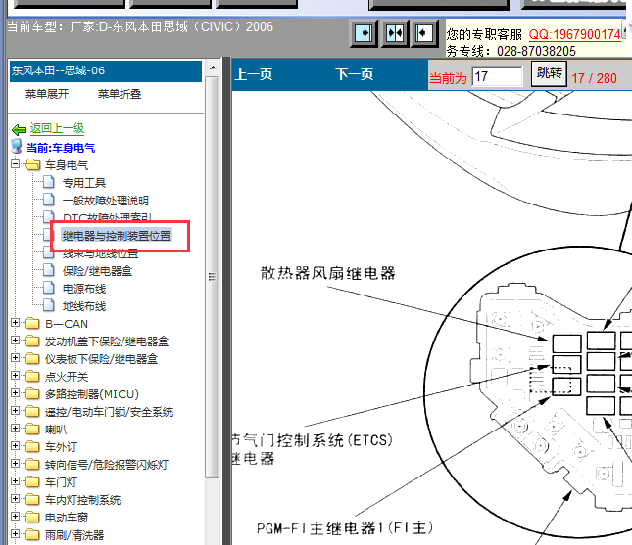Expand the 仪表板下保险/继电器盒 node

pos(16,358)
